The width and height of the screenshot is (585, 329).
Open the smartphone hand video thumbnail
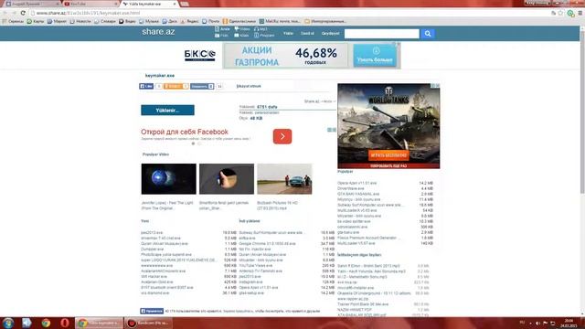227,179
